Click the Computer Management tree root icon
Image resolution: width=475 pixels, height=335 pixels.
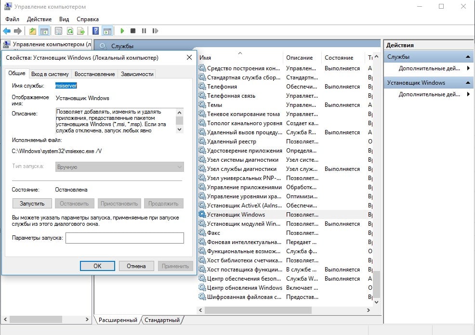[x=7, y=44]
